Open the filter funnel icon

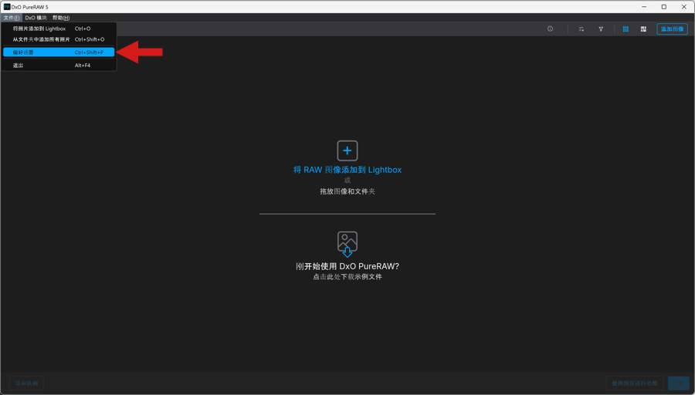tap(601, 29)
